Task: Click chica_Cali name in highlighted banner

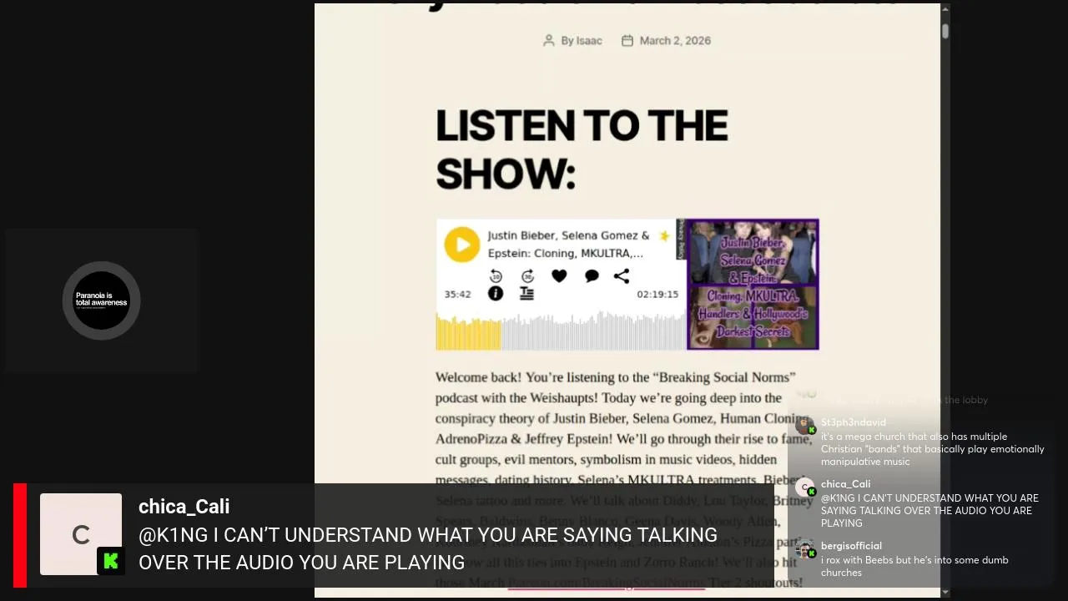Action: (x=184, y=507)
